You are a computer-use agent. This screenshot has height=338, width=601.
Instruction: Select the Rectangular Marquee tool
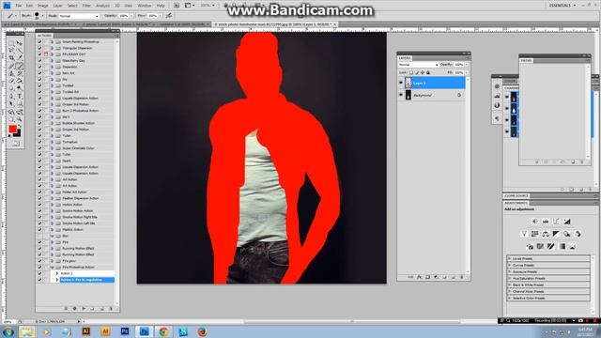(x=11, y=43)
